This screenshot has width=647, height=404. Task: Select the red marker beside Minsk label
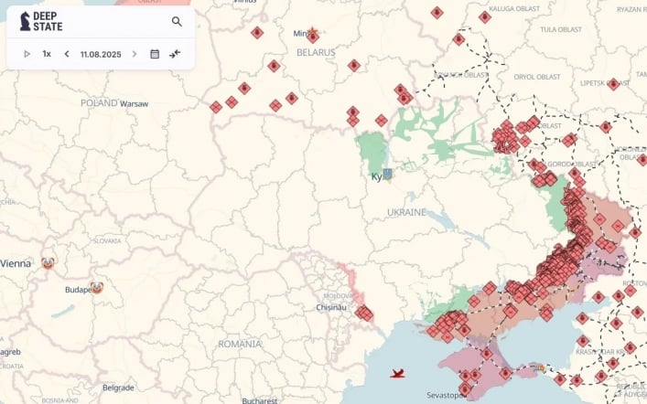click(313, 37)
